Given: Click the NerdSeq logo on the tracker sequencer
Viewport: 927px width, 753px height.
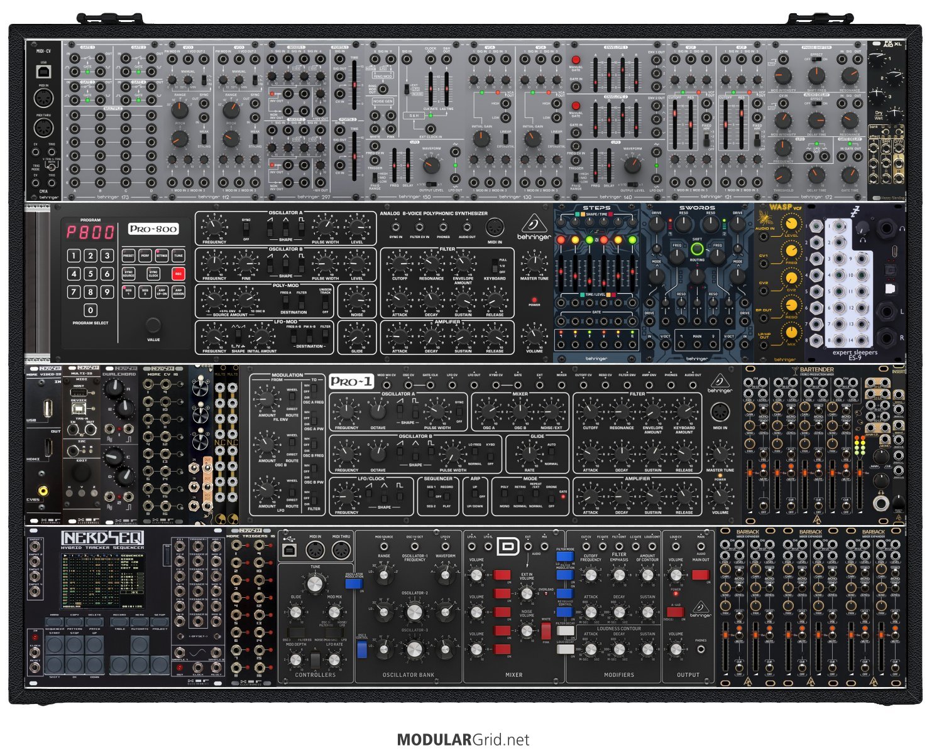Looking at the screenshot, I should (102, 538).
